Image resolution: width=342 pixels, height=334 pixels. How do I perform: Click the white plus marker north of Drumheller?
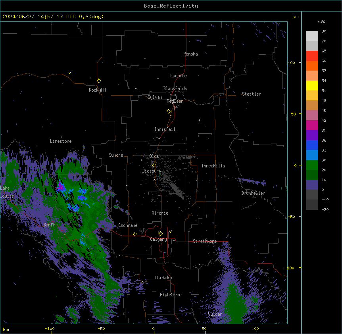(x=243, y=149)
